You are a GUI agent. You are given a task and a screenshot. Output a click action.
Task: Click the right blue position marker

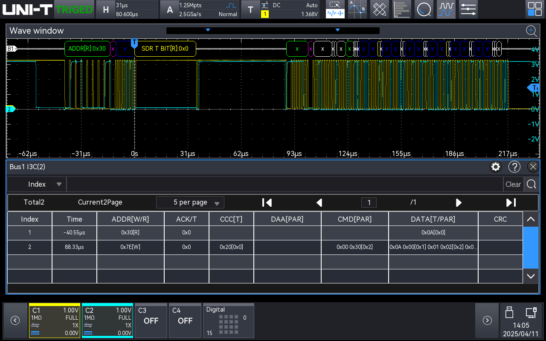pyautogui.click(x=338, y=30)
